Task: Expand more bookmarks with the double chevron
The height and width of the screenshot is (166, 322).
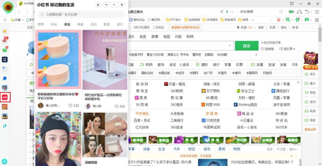Action: coord(253,20)
